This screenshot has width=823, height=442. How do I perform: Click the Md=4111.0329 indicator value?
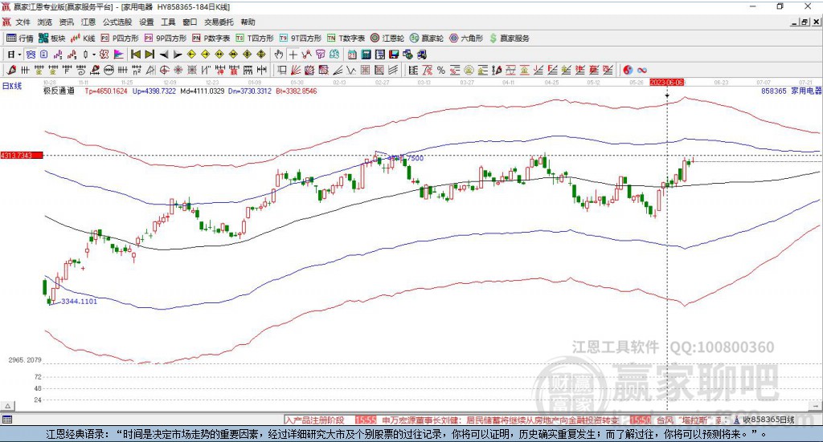203,91
